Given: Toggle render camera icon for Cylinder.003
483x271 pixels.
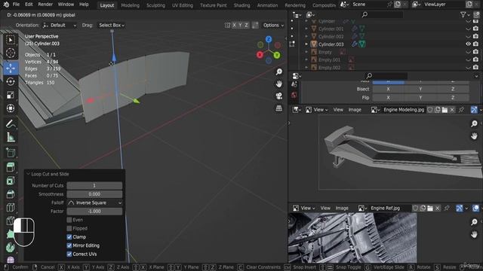Looking at the screenshot, I should [475, 44].
